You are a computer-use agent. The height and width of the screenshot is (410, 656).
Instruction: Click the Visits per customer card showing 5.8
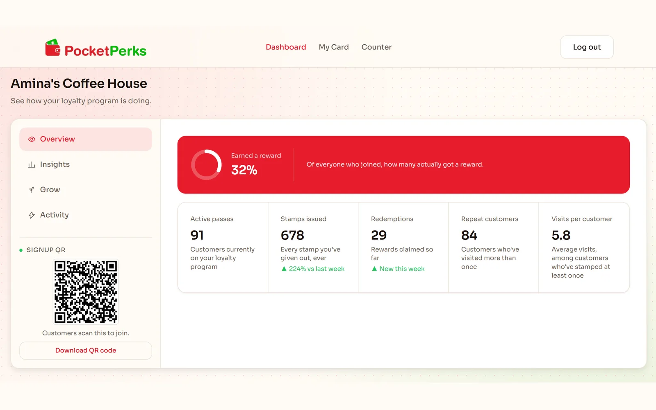point(584,247)
